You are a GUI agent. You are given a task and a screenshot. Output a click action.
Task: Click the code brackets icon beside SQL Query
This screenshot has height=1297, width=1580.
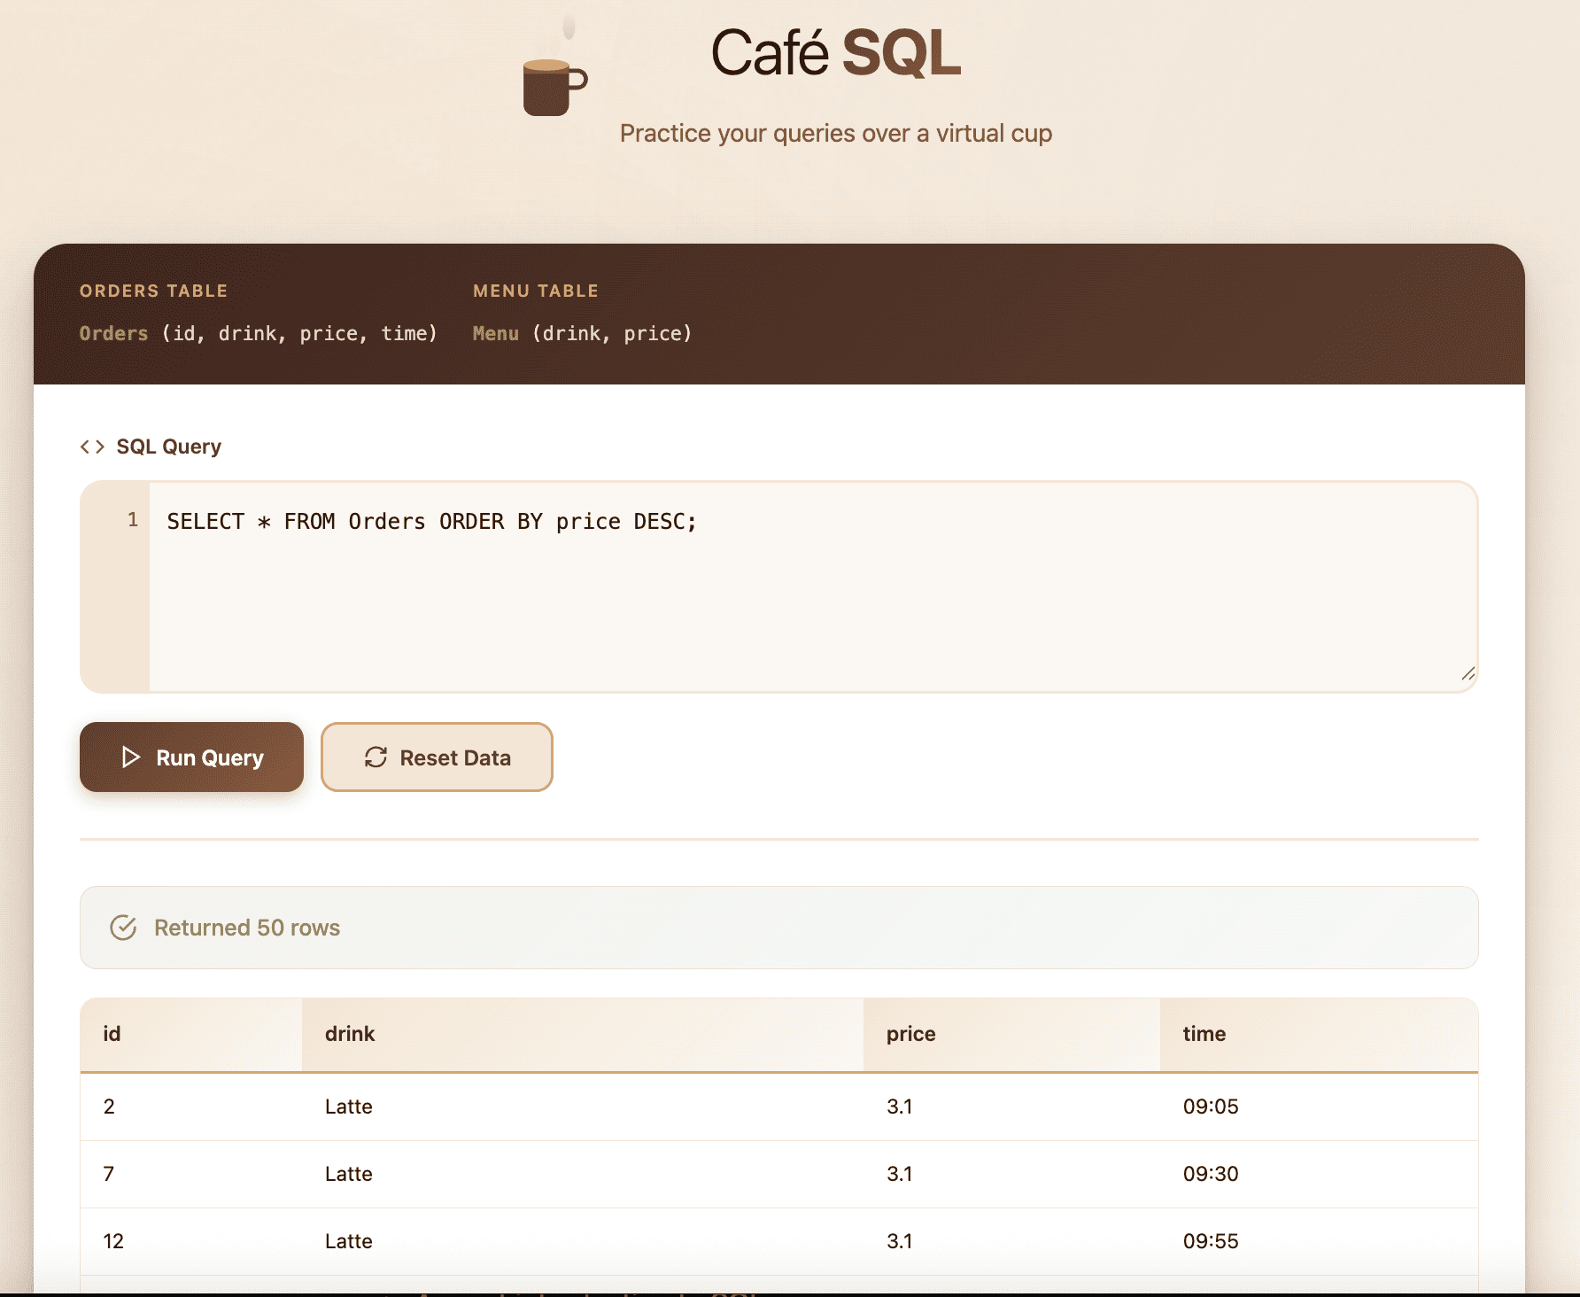pyautogui.click(x=92, y=447)
